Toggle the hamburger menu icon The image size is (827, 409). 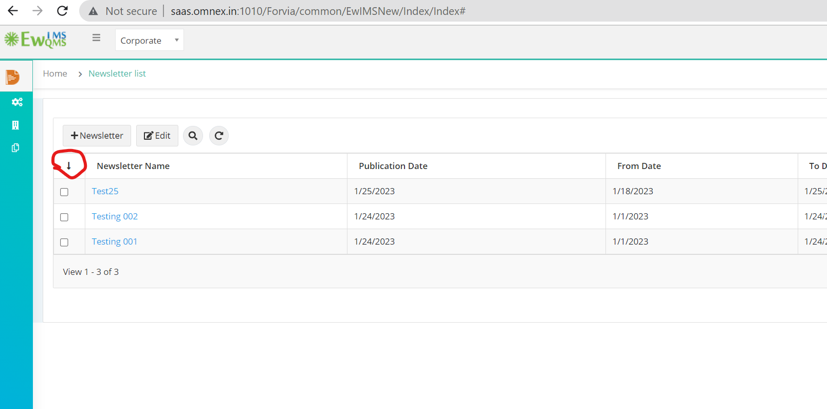click(x=96, y=38)
